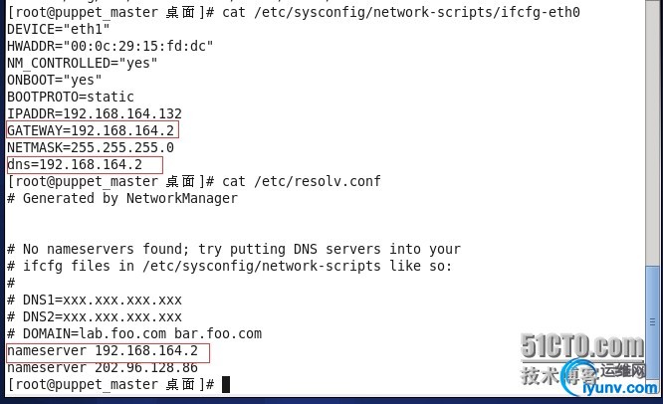Image resolution: width=663 pixels, height=404 pixels.
Task: Click the cat /etc/resolv.conf command
Action: pyautogui.click(x=302, y=182)
